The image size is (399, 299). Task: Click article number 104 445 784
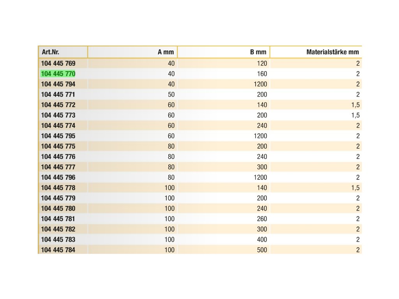tap(58, 250)
